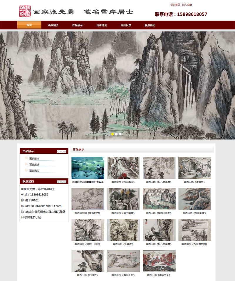Open 留言反馈 in the top navigation
This screenshot has width=235, height=281.
126,25
